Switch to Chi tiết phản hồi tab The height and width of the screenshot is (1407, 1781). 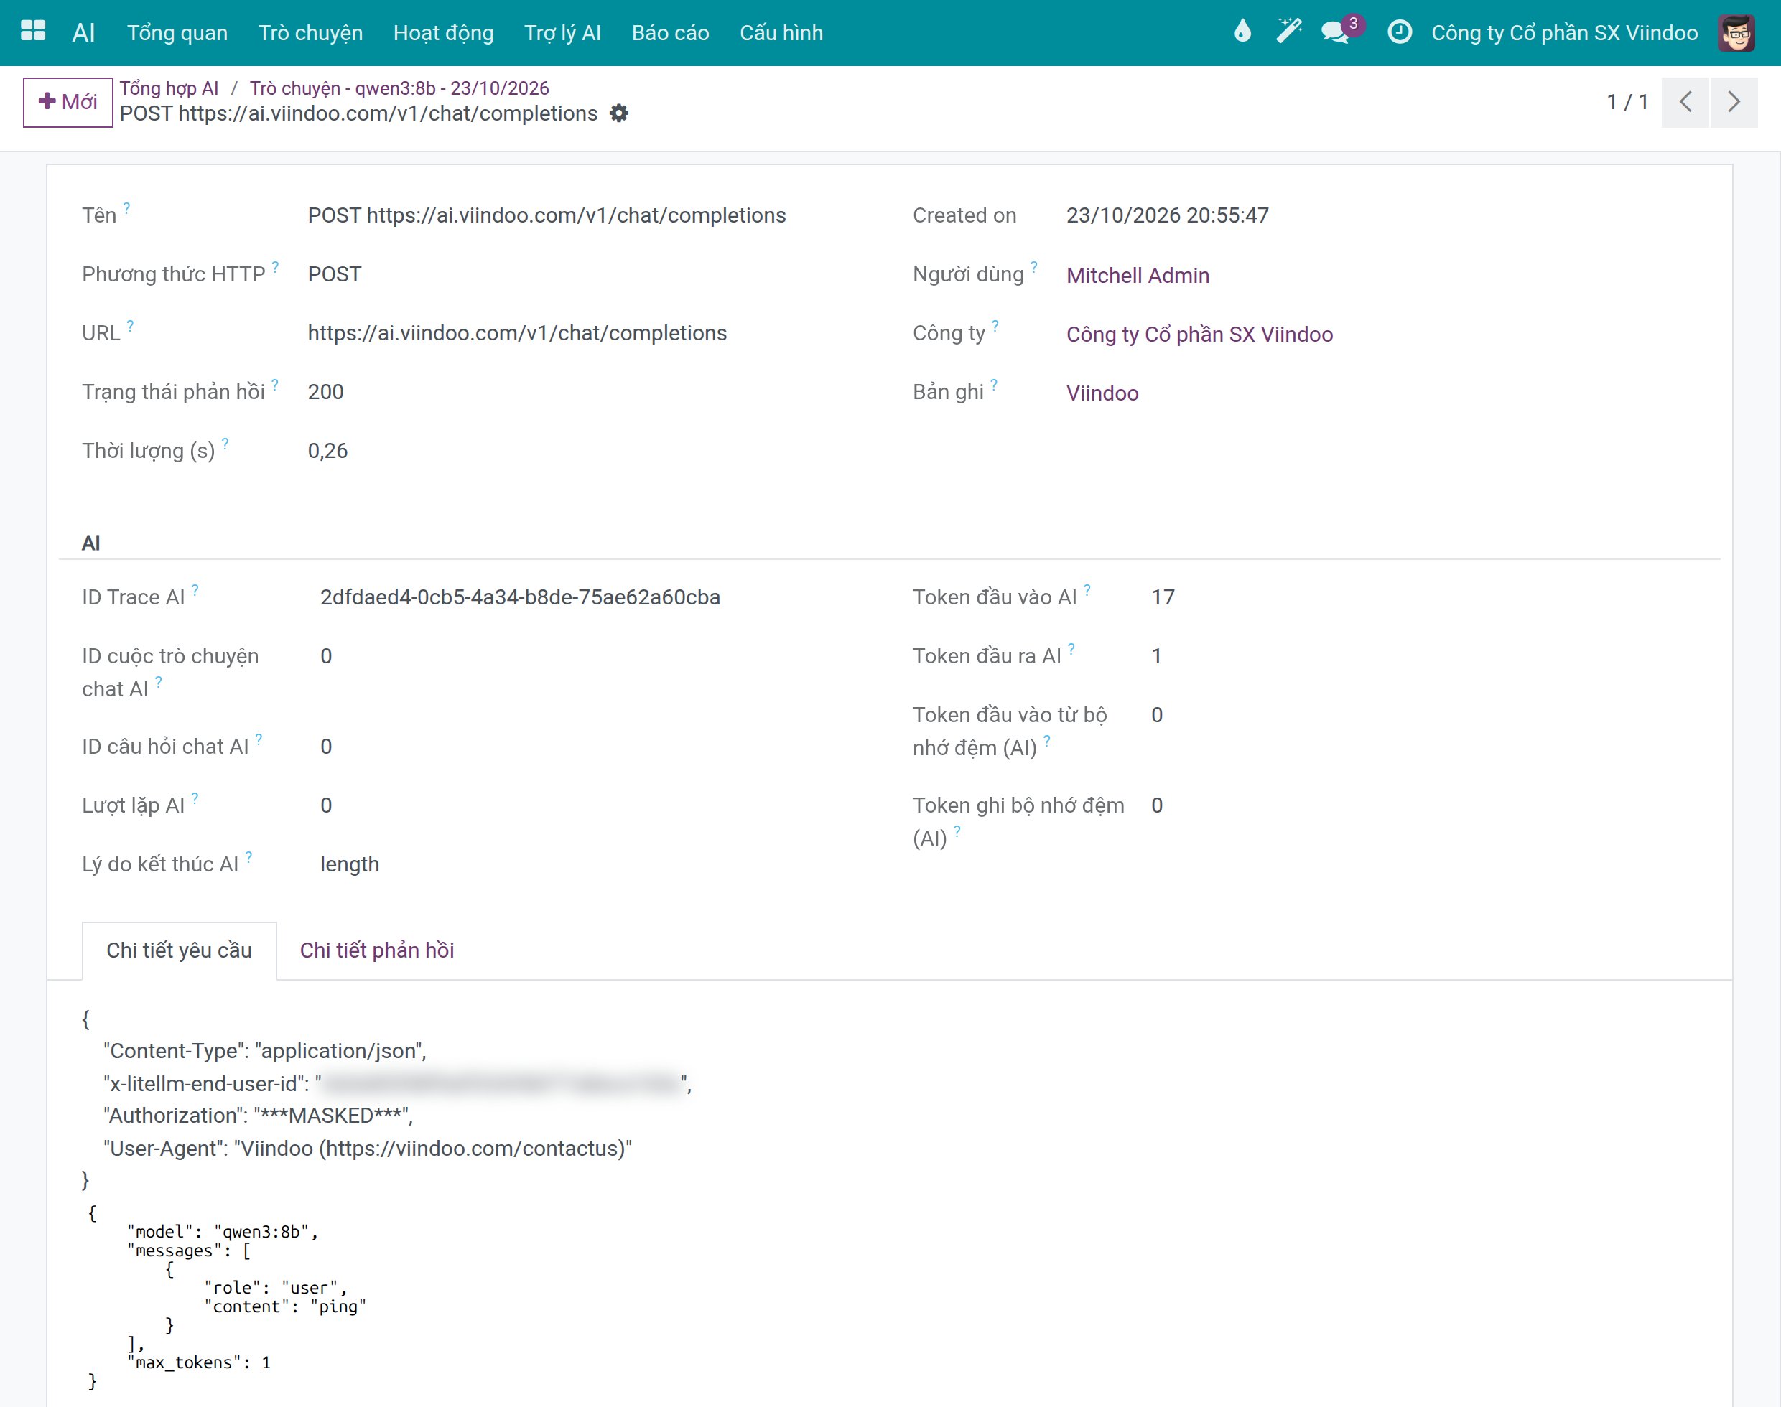(x=378, y=950)
